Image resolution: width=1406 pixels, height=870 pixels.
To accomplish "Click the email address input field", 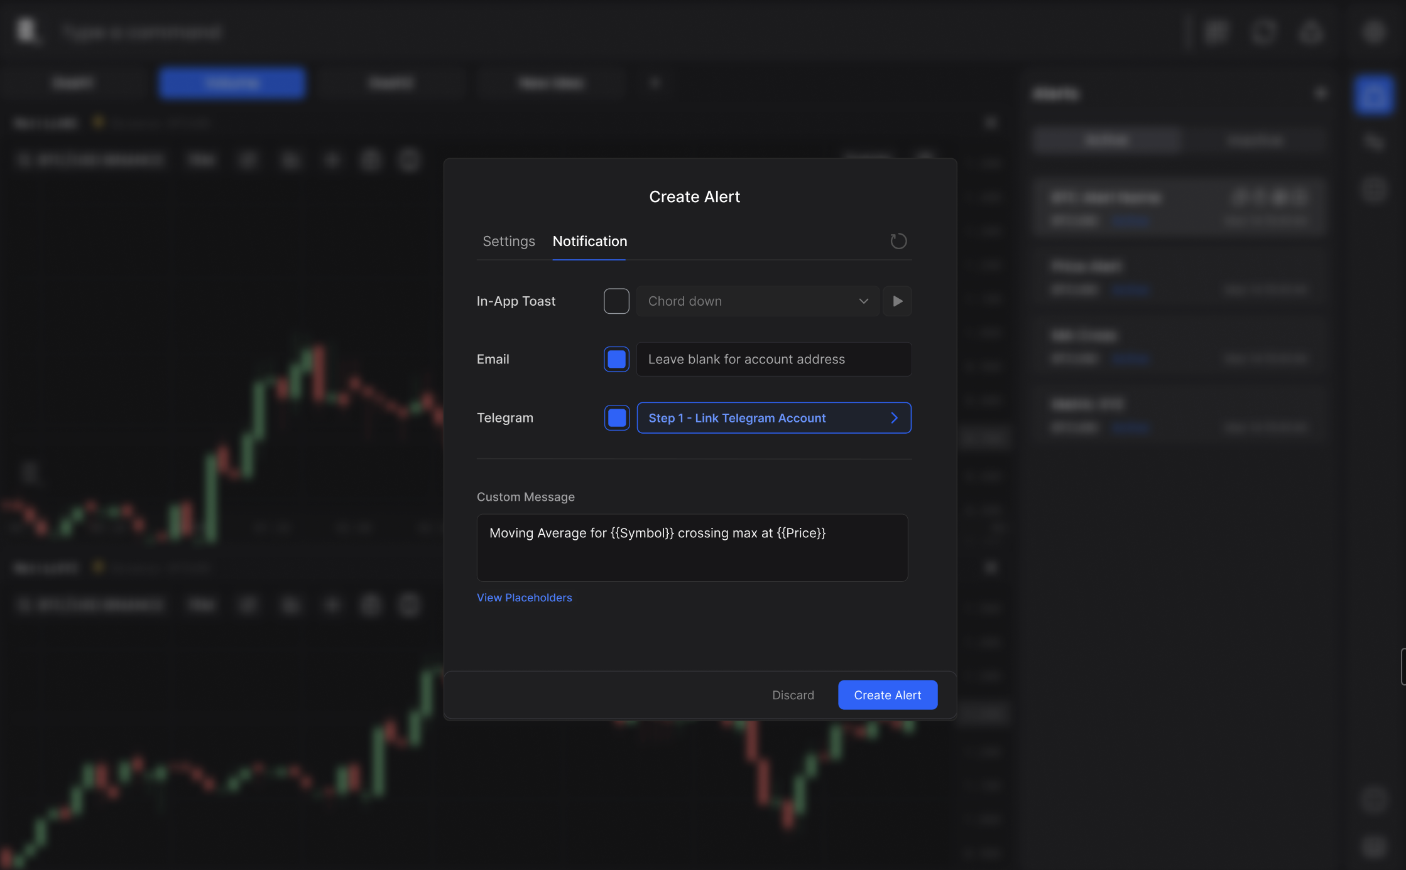I will (773, 359).
